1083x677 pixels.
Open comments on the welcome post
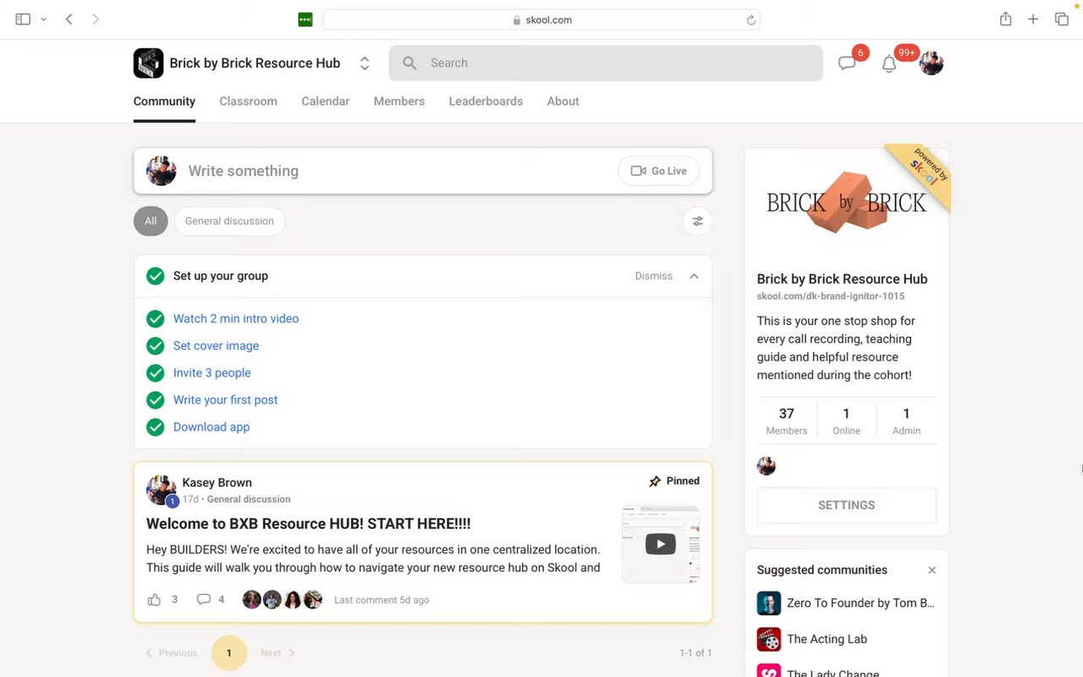tap(203, 600)
